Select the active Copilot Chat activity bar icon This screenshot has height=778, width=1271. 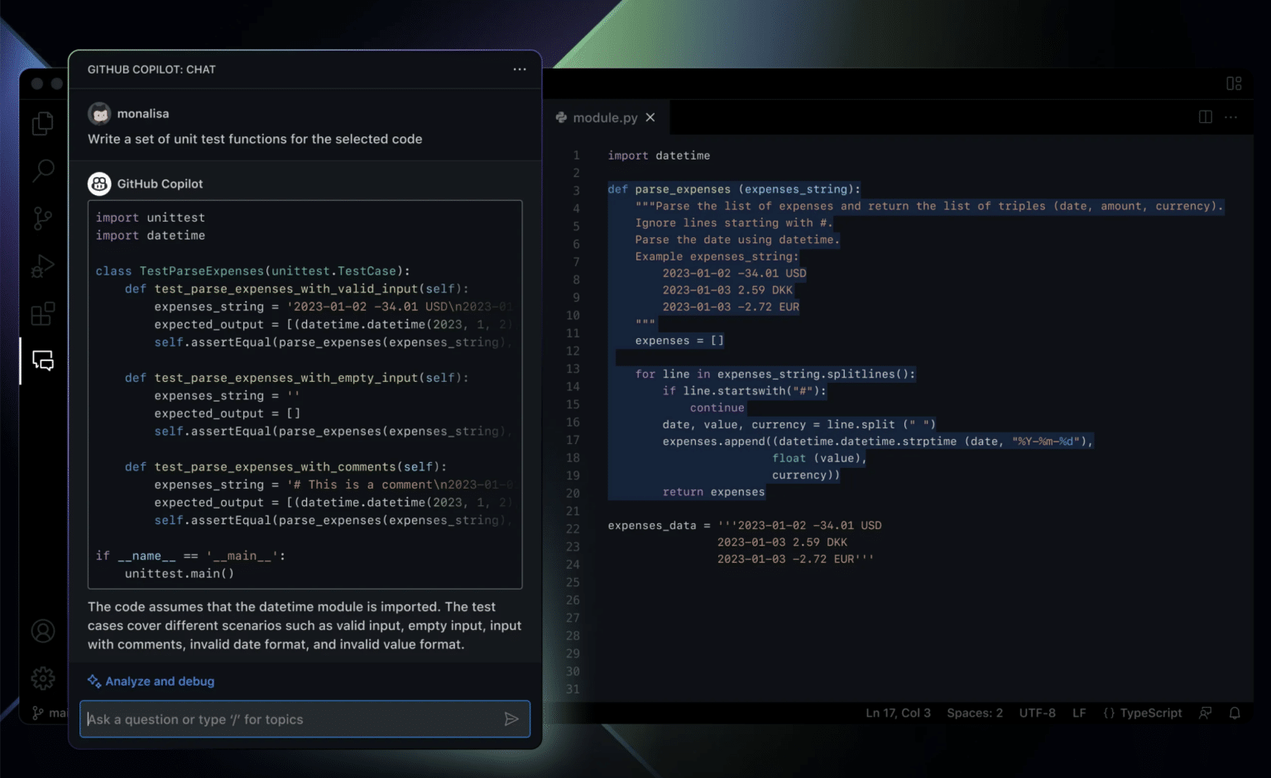point(42,361)
